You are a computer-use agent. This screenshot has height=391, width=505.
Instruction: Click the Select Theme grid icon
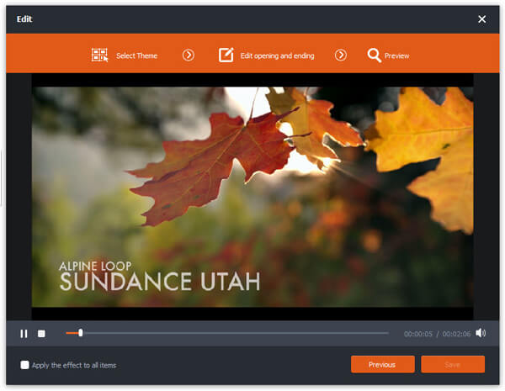(x=100, y=55)
